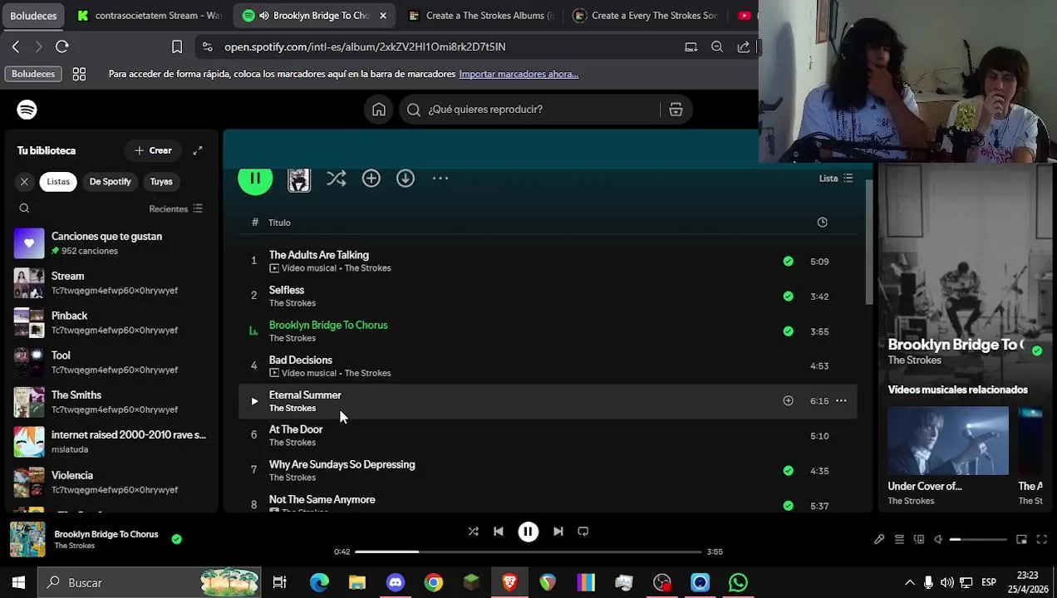Enable shuffle in album action row

(x=336, y=179)
